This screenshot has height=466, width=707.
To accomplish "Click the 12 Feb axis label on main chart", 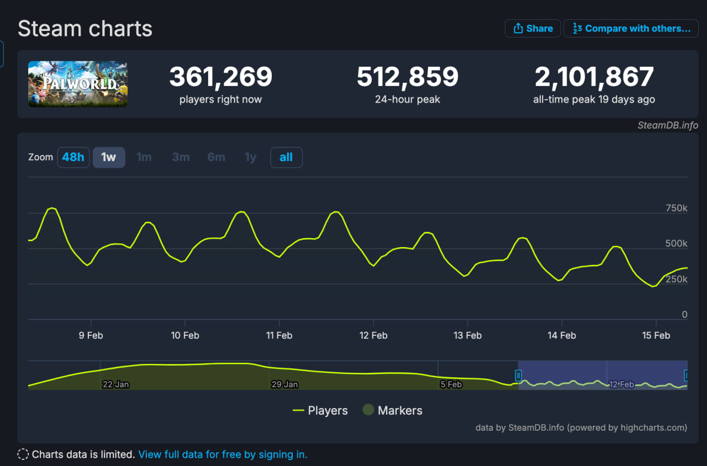I will (x=373, y=335).
